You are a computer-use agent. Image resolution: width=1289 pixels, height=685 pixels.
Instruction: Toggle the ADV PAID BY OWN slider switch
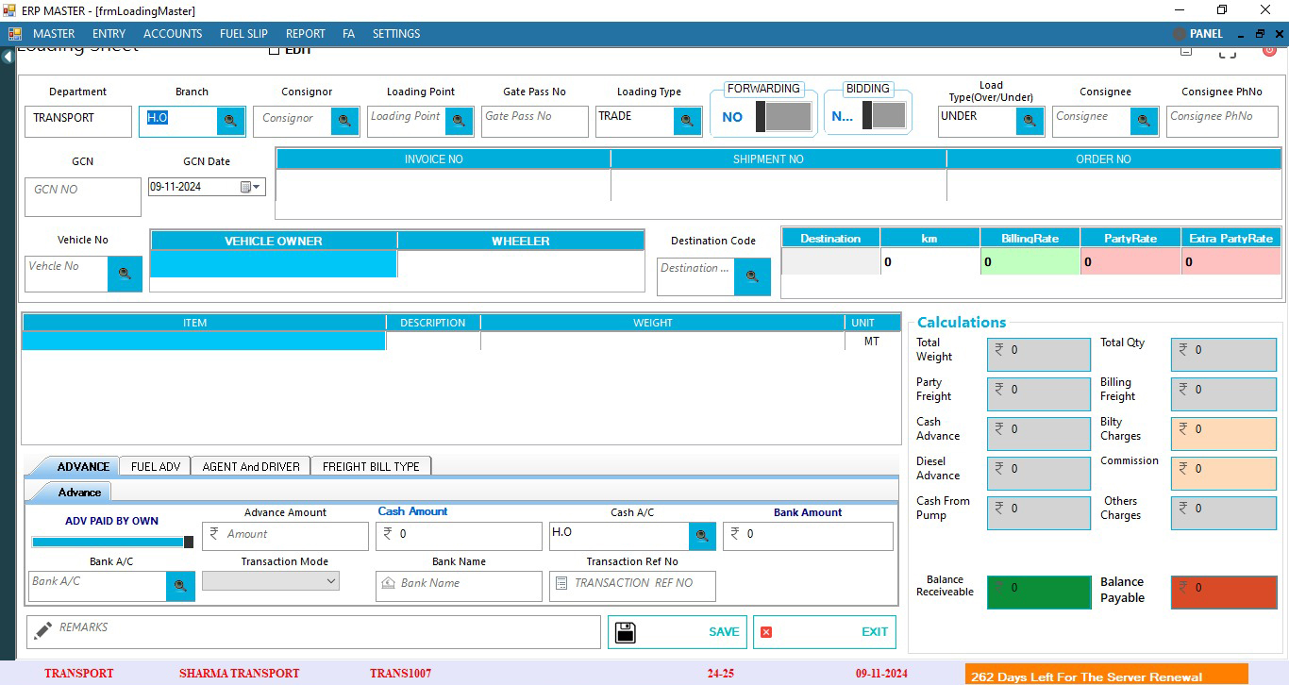[112, 542]
